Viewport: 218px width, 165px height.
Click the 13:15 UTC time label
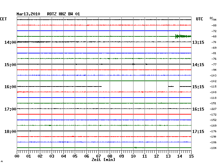[x=198, y=42]
